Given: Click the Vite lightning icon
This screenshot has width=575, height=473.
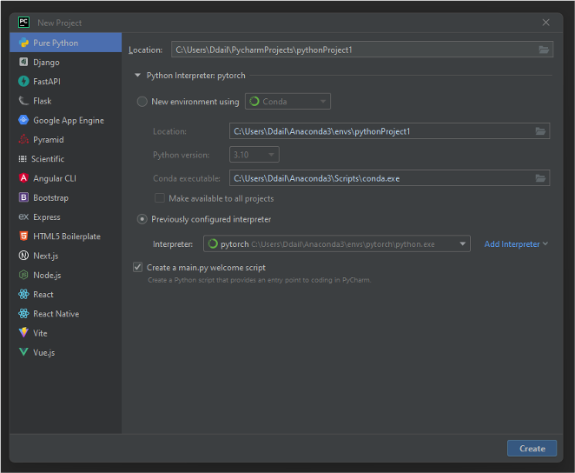Looking at the screenshot, I should [x=23, y=332].
